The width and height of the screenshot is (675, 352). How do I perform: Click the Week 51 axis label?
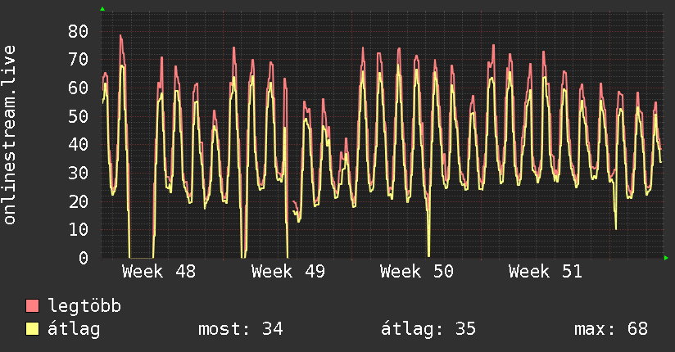tap(546, 272)
